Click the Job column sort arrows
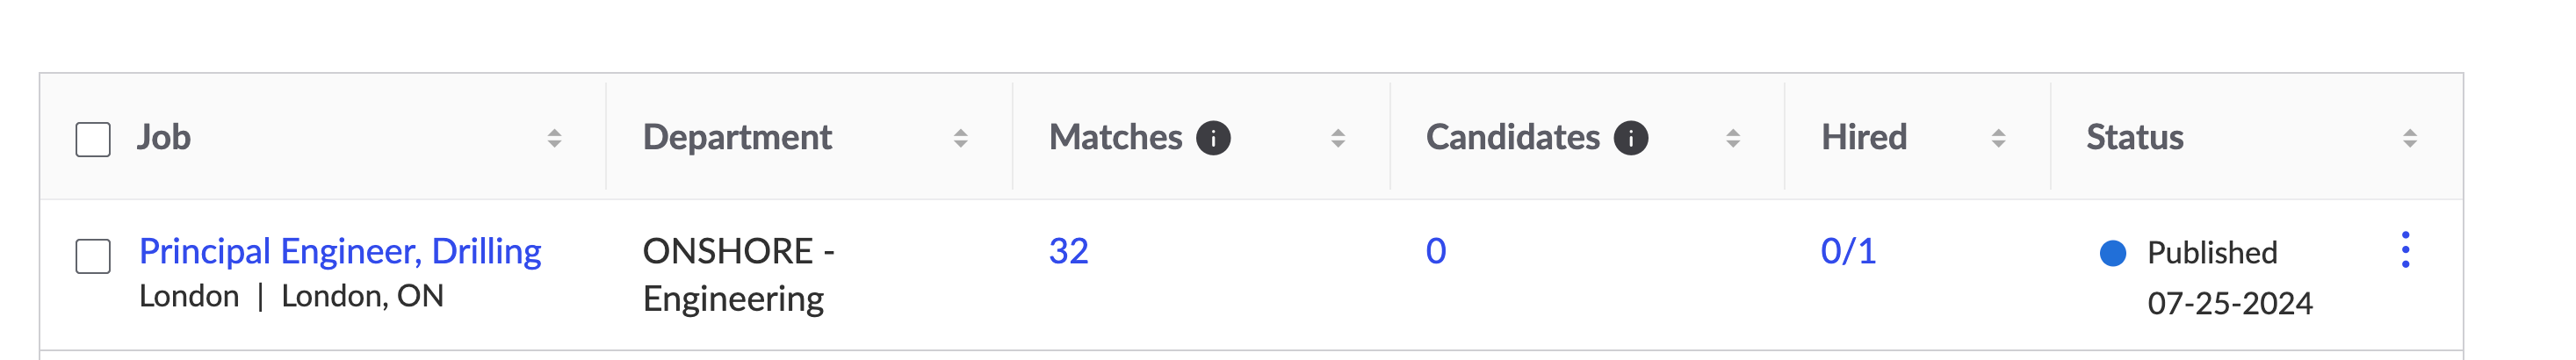 point(554,138)
